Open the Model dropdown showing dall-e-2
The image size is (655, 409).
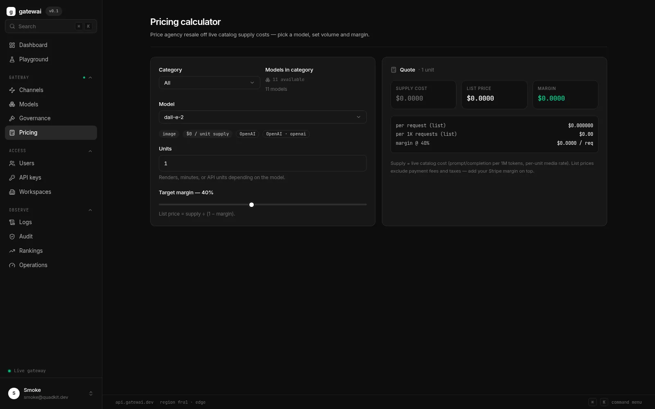coord(262,117)
